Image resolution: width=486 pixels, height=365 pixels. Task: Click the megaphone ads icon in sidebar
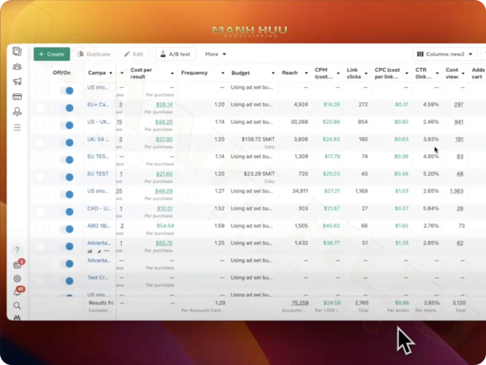(x=17, y=81)
